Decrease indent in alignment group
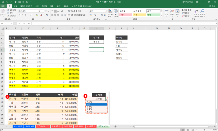This screenshot has width=218, height=131. [62, 15]
